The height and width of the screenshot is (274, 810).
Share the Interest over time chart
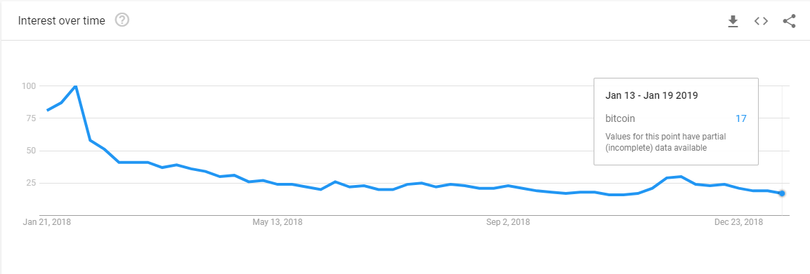[789, 21]
